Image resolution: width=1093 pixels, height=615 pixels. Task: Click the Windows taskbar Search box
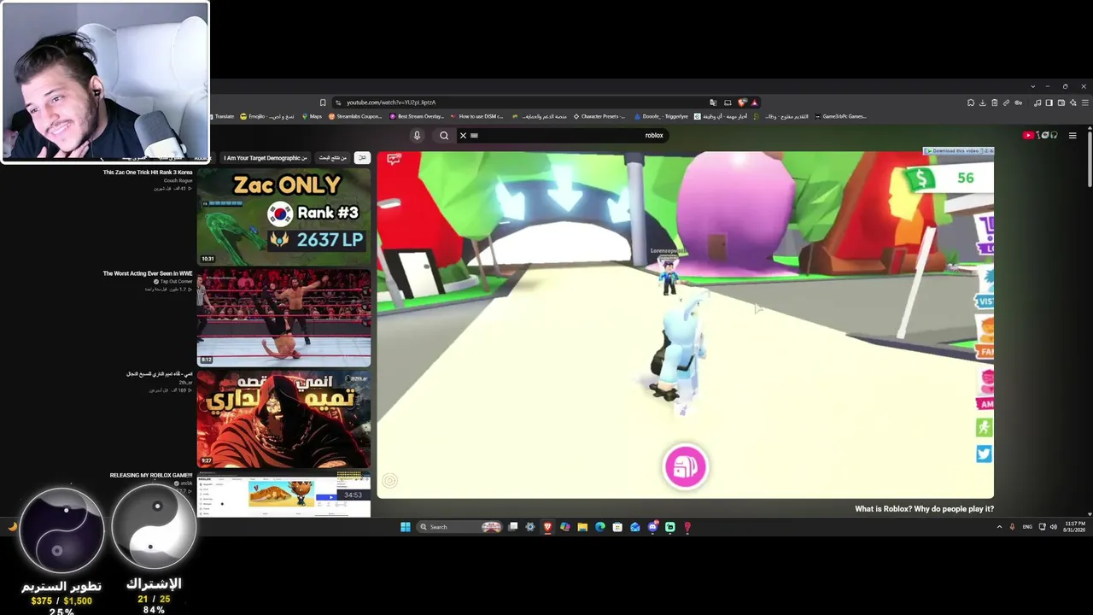[x=459, y=527]
